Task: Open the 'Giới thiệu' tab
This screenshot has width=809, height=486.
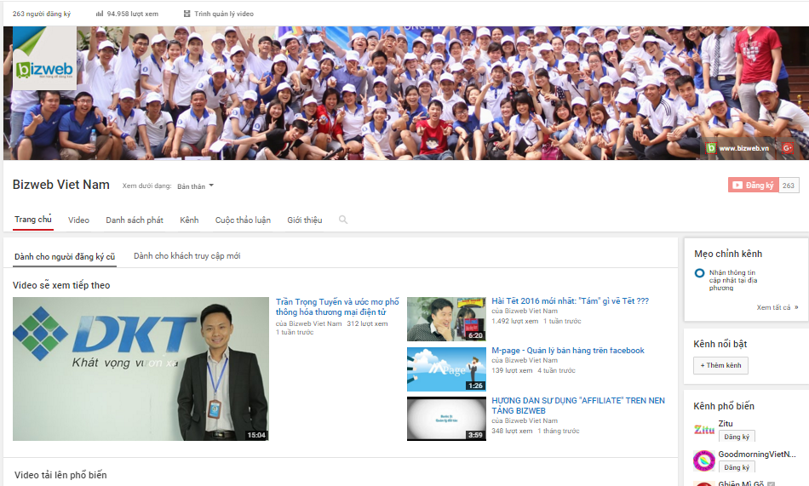Action: (304, 220)
